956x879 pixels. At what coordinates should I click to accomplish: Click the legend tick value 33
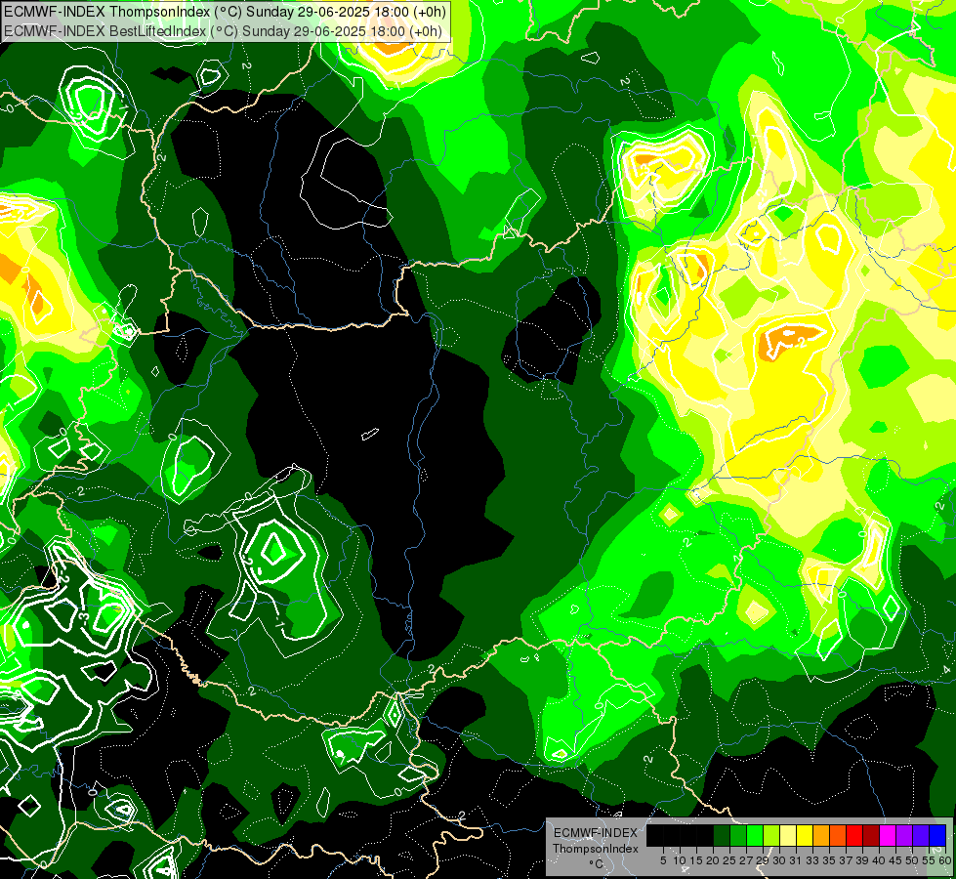812,860
